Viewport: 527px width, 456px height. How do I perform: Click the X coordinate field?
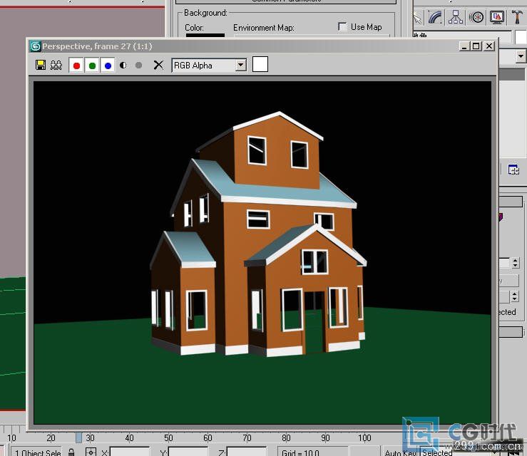click(130, 451)
